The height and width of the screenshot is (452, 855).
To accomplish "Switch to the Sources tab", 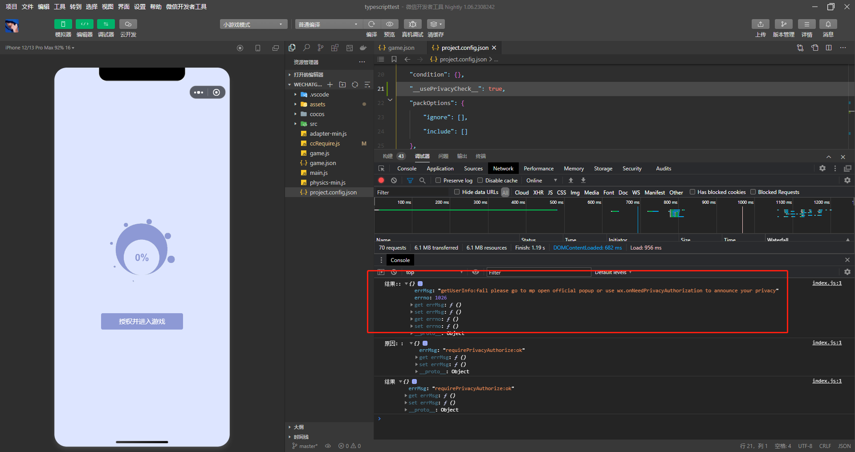I will (x=473, y=169).
